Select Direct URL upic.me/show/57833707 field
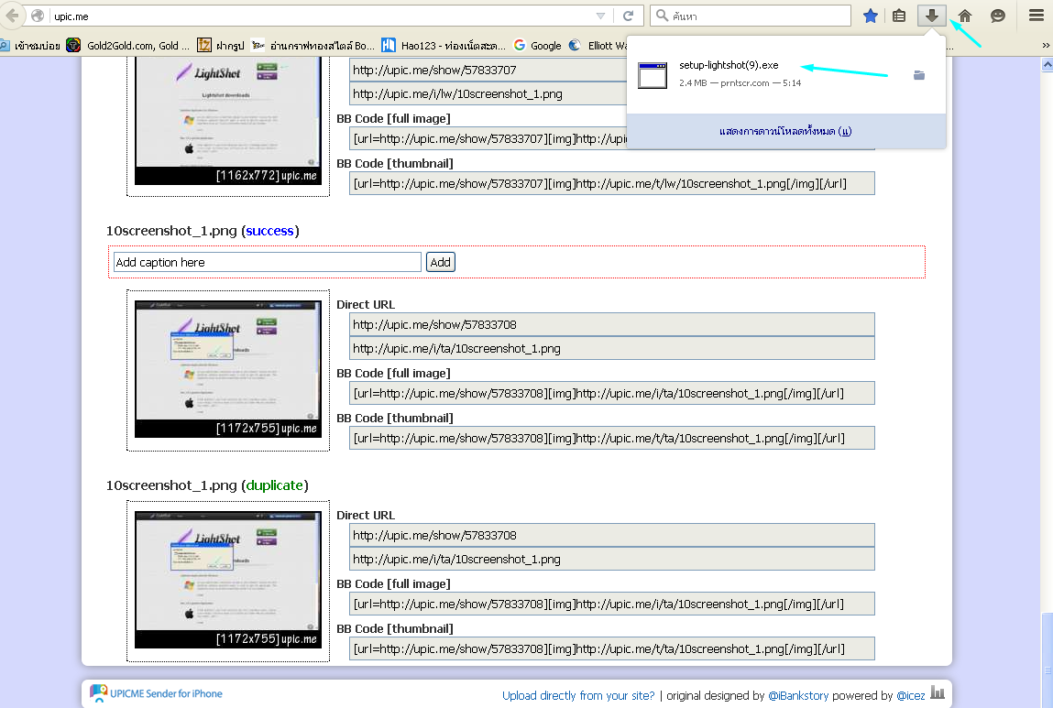This screenshot has height=708, width=1053. click(488, 70)
